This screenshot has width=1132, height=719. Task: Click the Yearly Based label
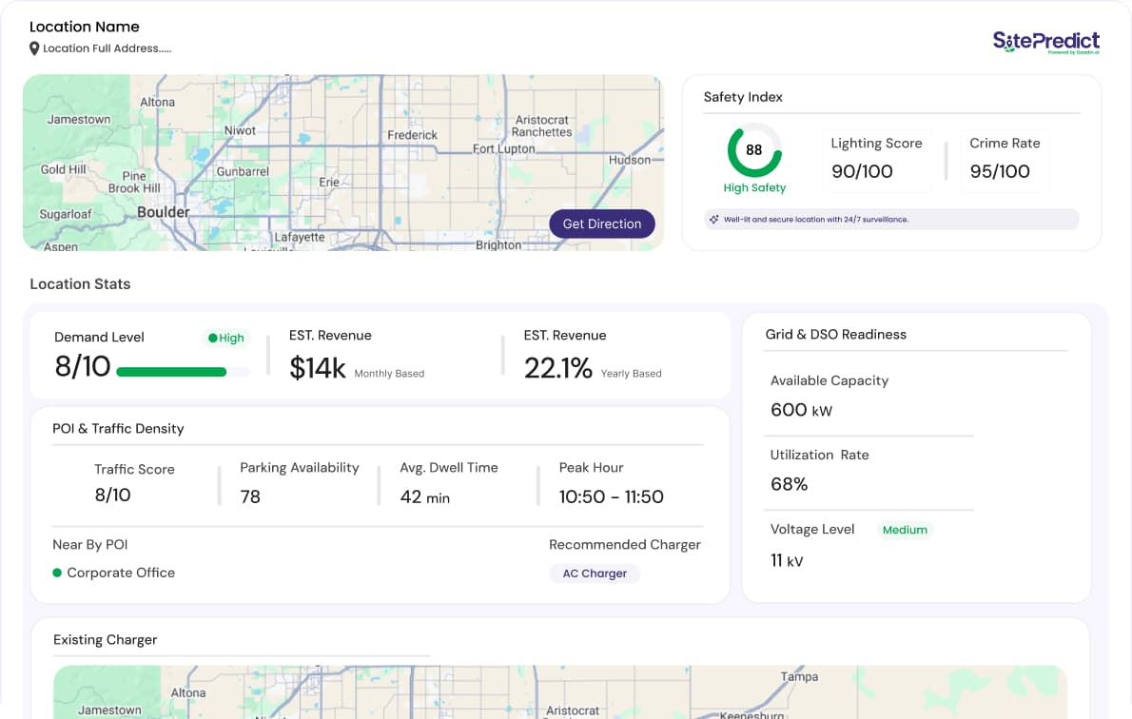coord(631,374)
